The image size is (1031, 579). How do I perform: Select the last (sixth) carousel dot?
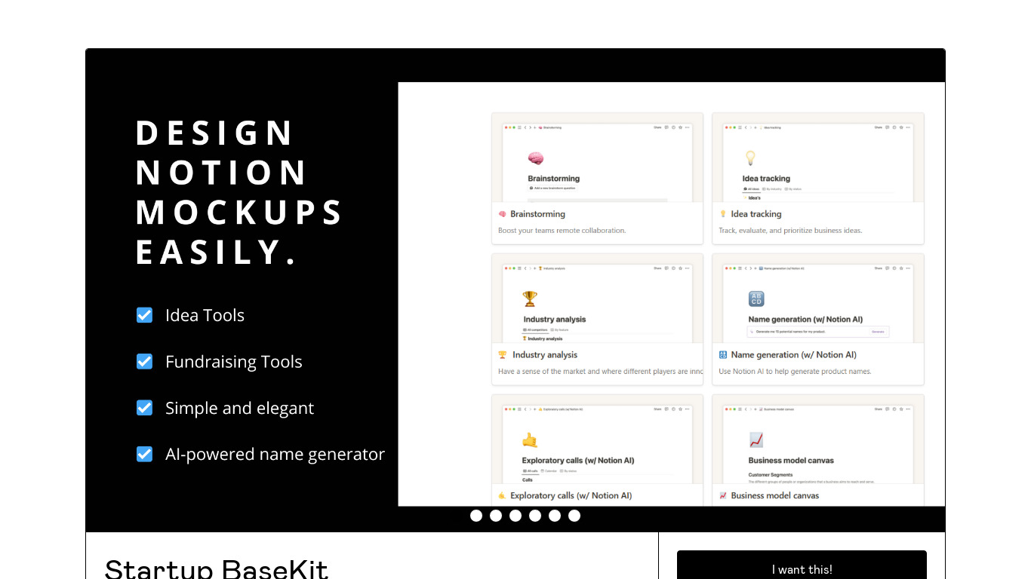tap(574, 516)
